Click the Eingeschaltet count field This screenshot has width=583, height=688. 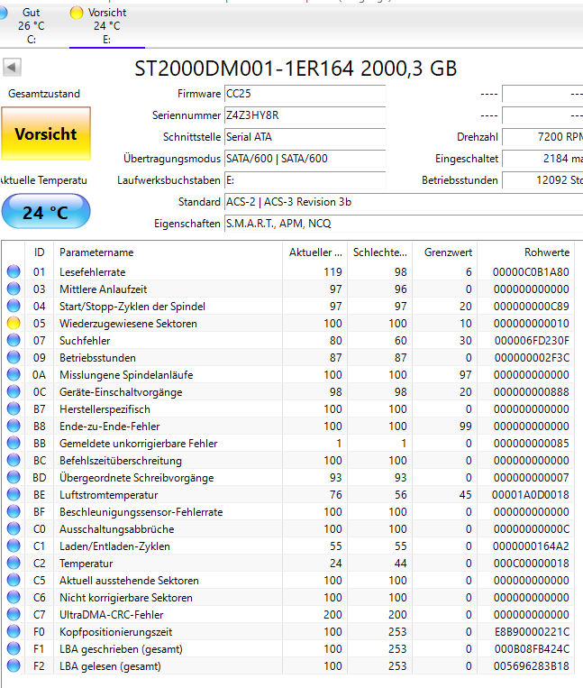(542, 159)
